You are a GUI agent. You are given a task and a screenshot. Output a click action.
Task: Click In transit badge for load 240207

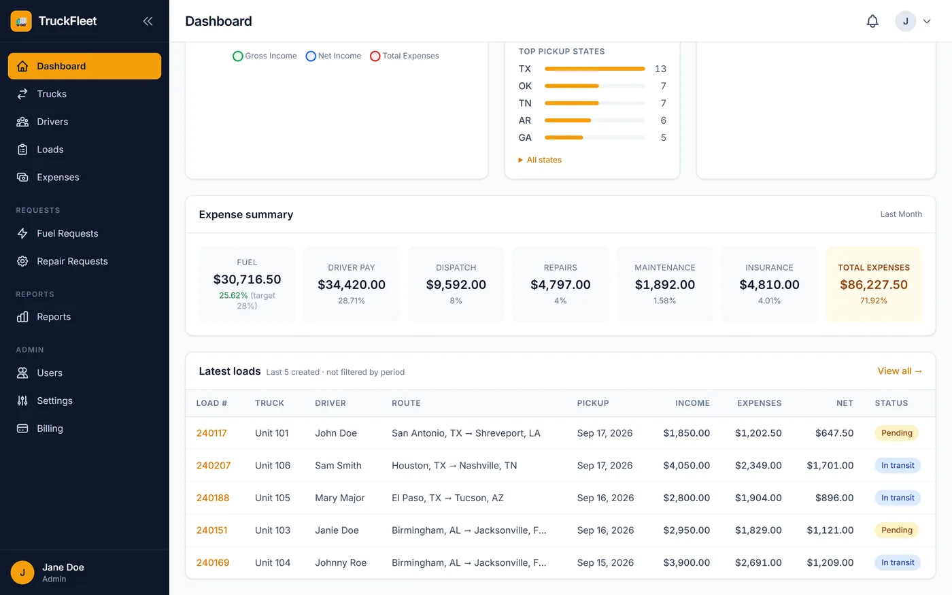898,466
